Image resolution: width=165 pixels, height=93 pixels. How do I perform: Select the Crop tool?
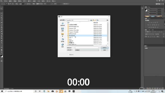(2, 18)
